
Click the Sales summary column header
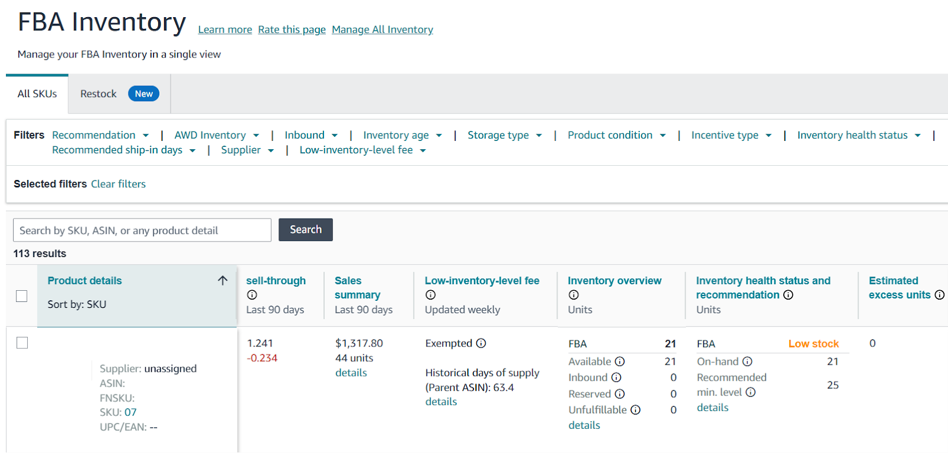358,288
